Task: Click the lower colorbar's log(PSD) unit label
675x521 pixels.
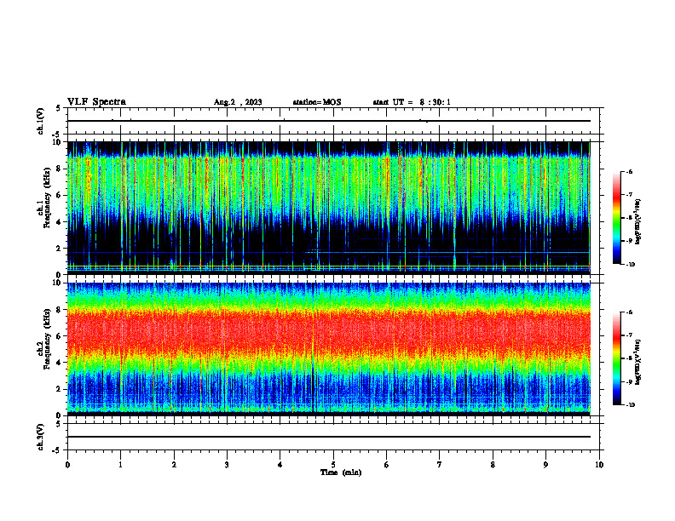Action: coord(639,362)
